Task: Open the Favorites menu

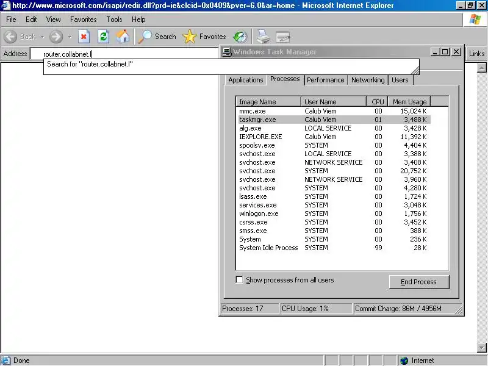Action: coord(84,20)
